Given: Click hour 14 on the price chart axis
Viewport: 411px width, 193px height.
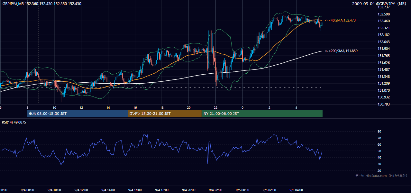Looking at the screenshot, I should (x=108, y=108).
